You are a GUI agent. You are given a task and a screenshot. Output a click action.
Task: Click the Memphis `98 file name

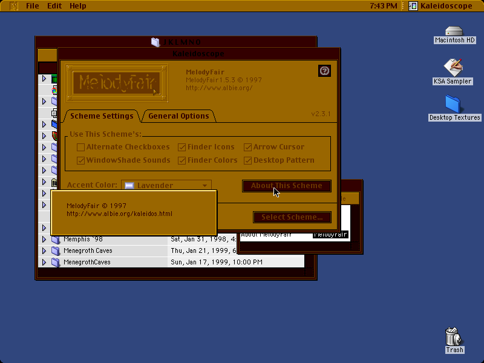[x=83, y=239]
